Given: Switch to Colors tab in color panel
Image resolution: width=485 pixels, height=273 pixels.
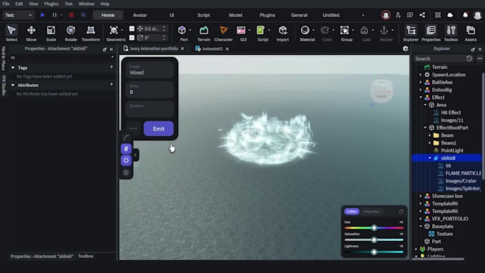Looking at the screenshot, I should (x=352, y=212).
